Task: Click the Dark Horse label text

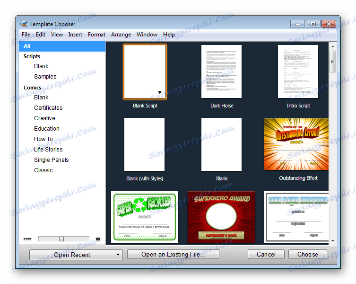Action: pyautogui.click(x=222, y=106)
